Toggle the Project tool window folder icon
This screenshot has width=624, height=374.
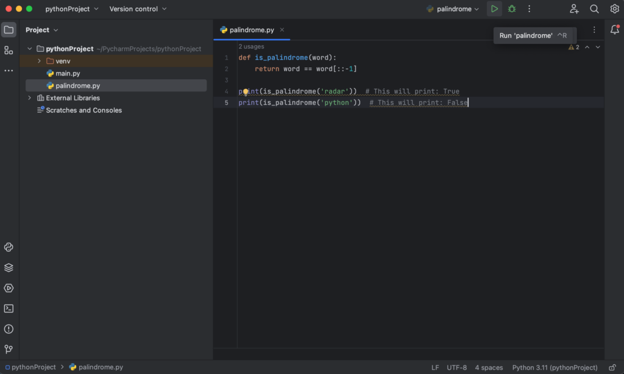[9, 30]
